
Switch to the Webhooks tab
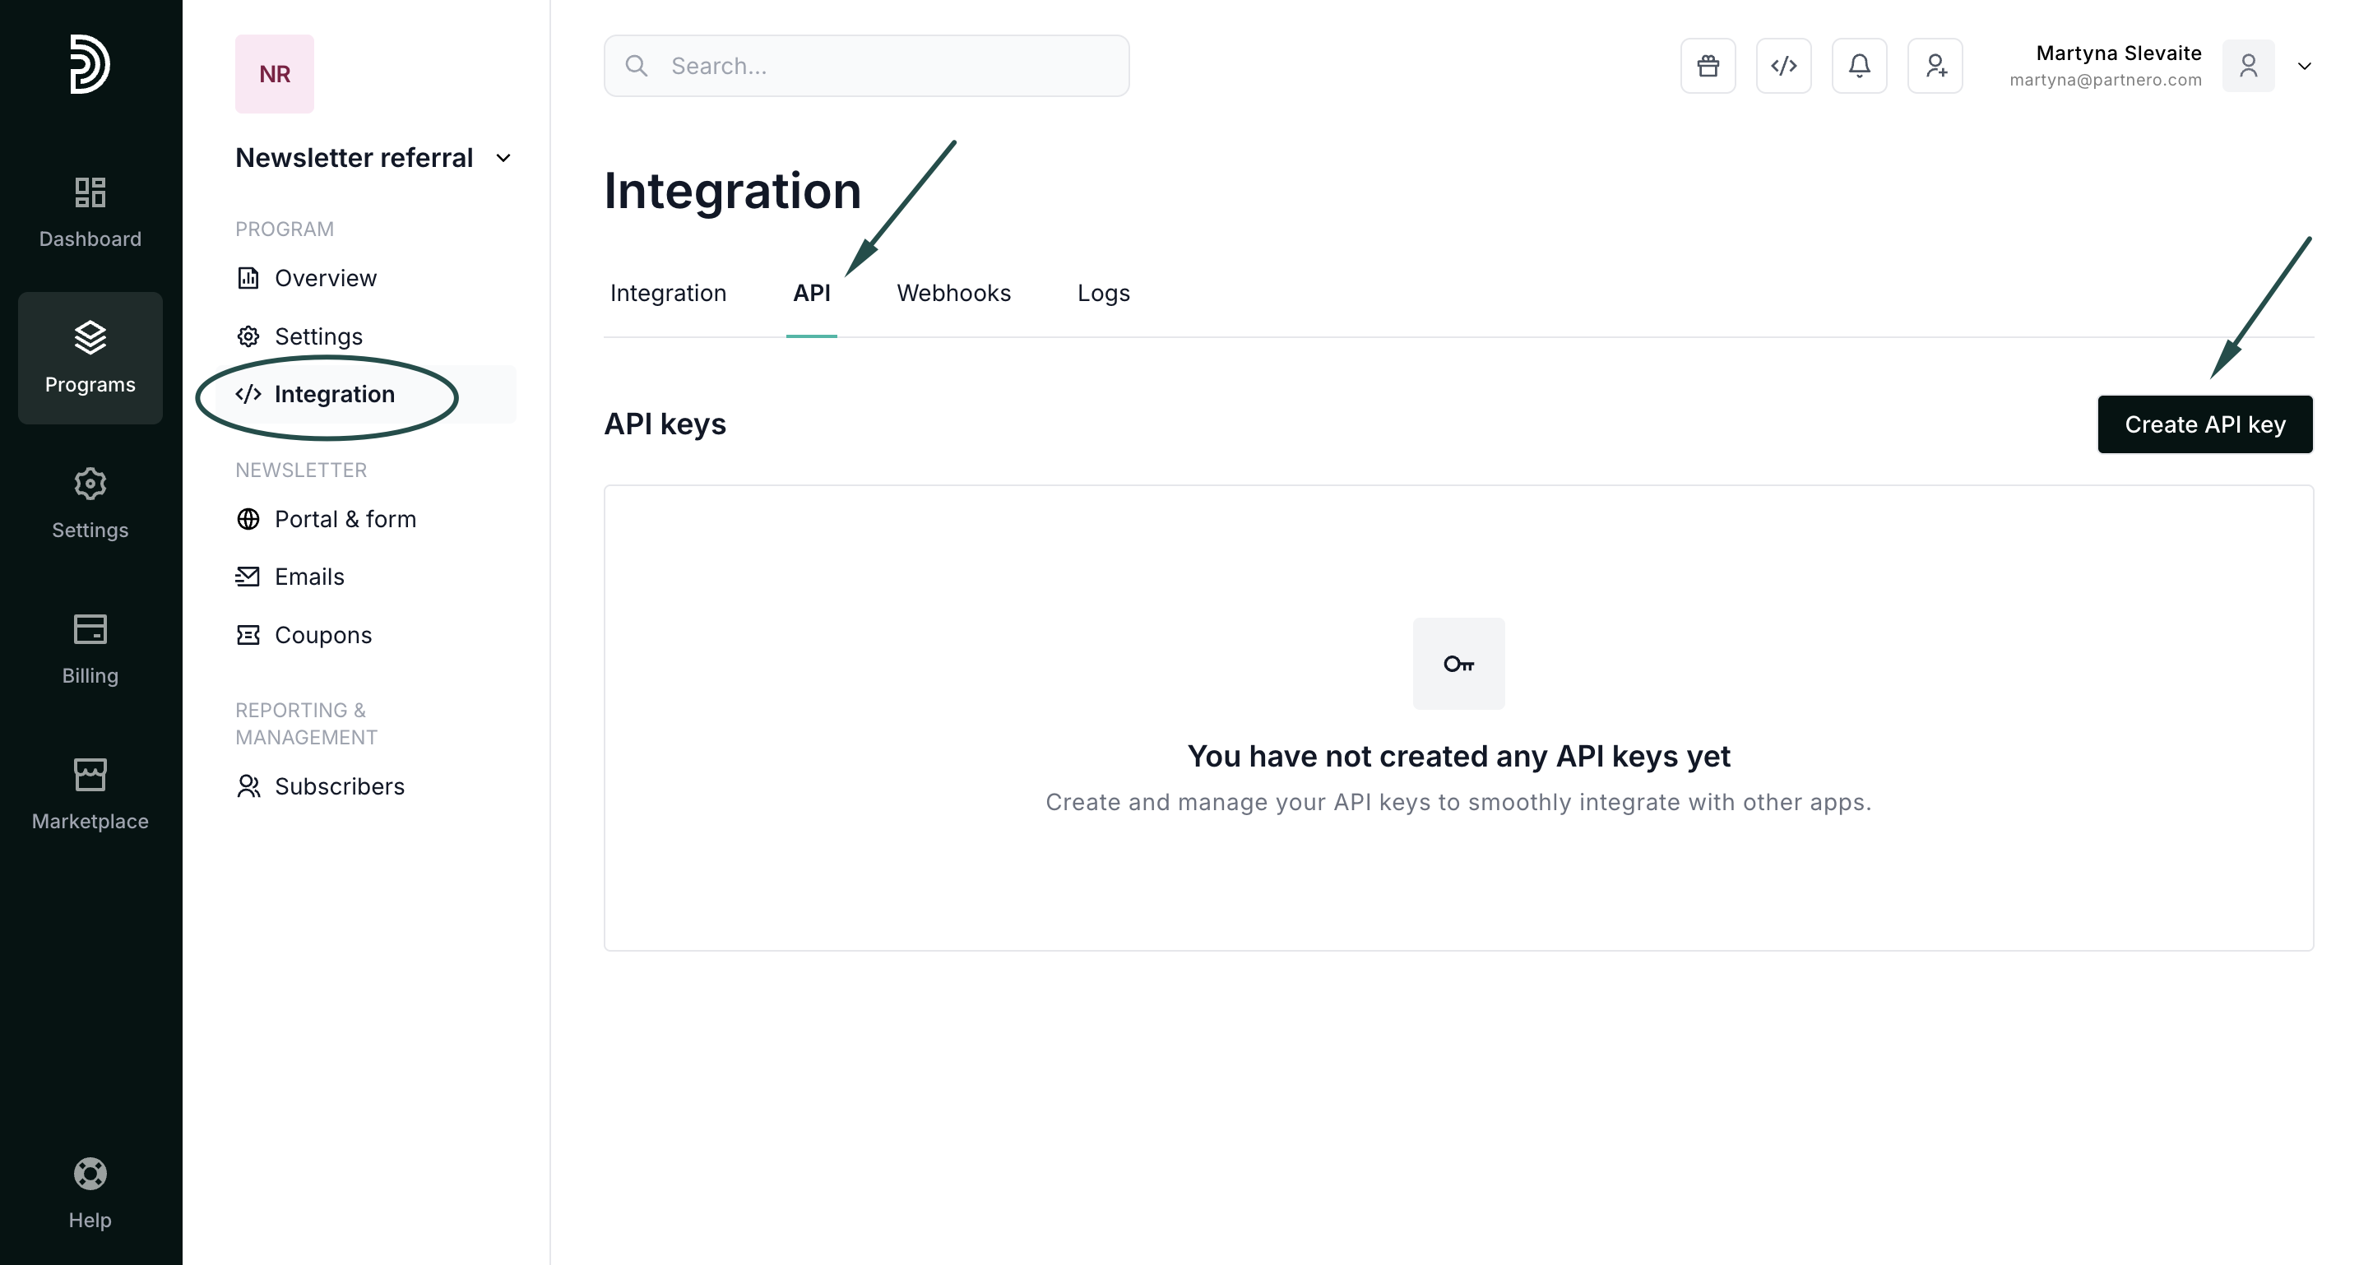click(x=953, y=293)
